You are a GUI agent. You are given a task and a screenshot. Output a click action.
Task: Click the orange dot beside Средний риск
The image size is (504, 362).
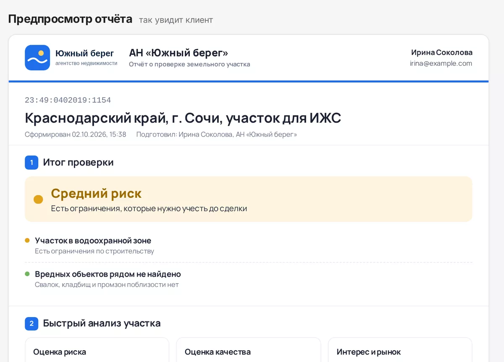click(38, 199)
